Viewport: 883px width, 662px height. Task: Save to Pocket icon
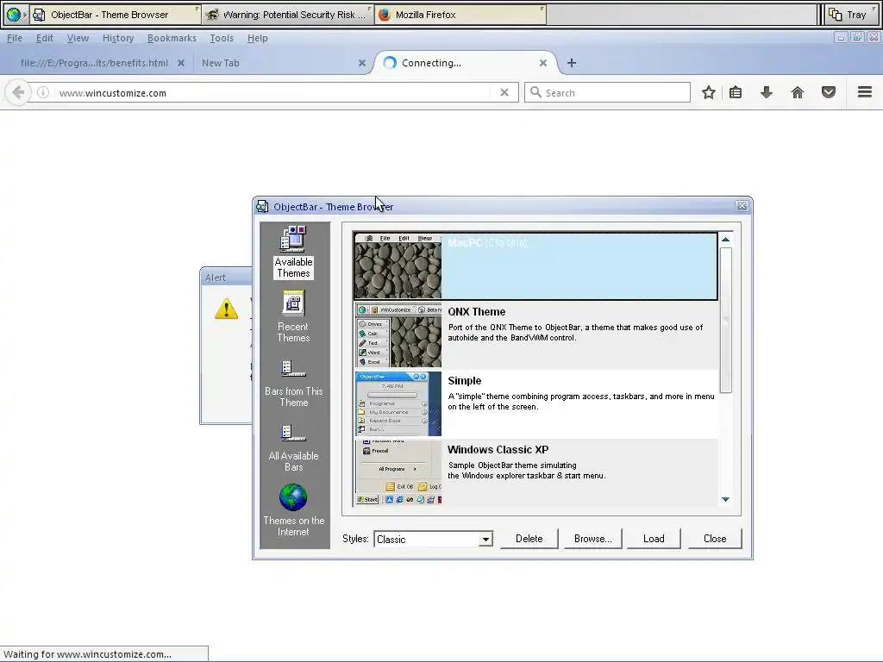point(829,92)
